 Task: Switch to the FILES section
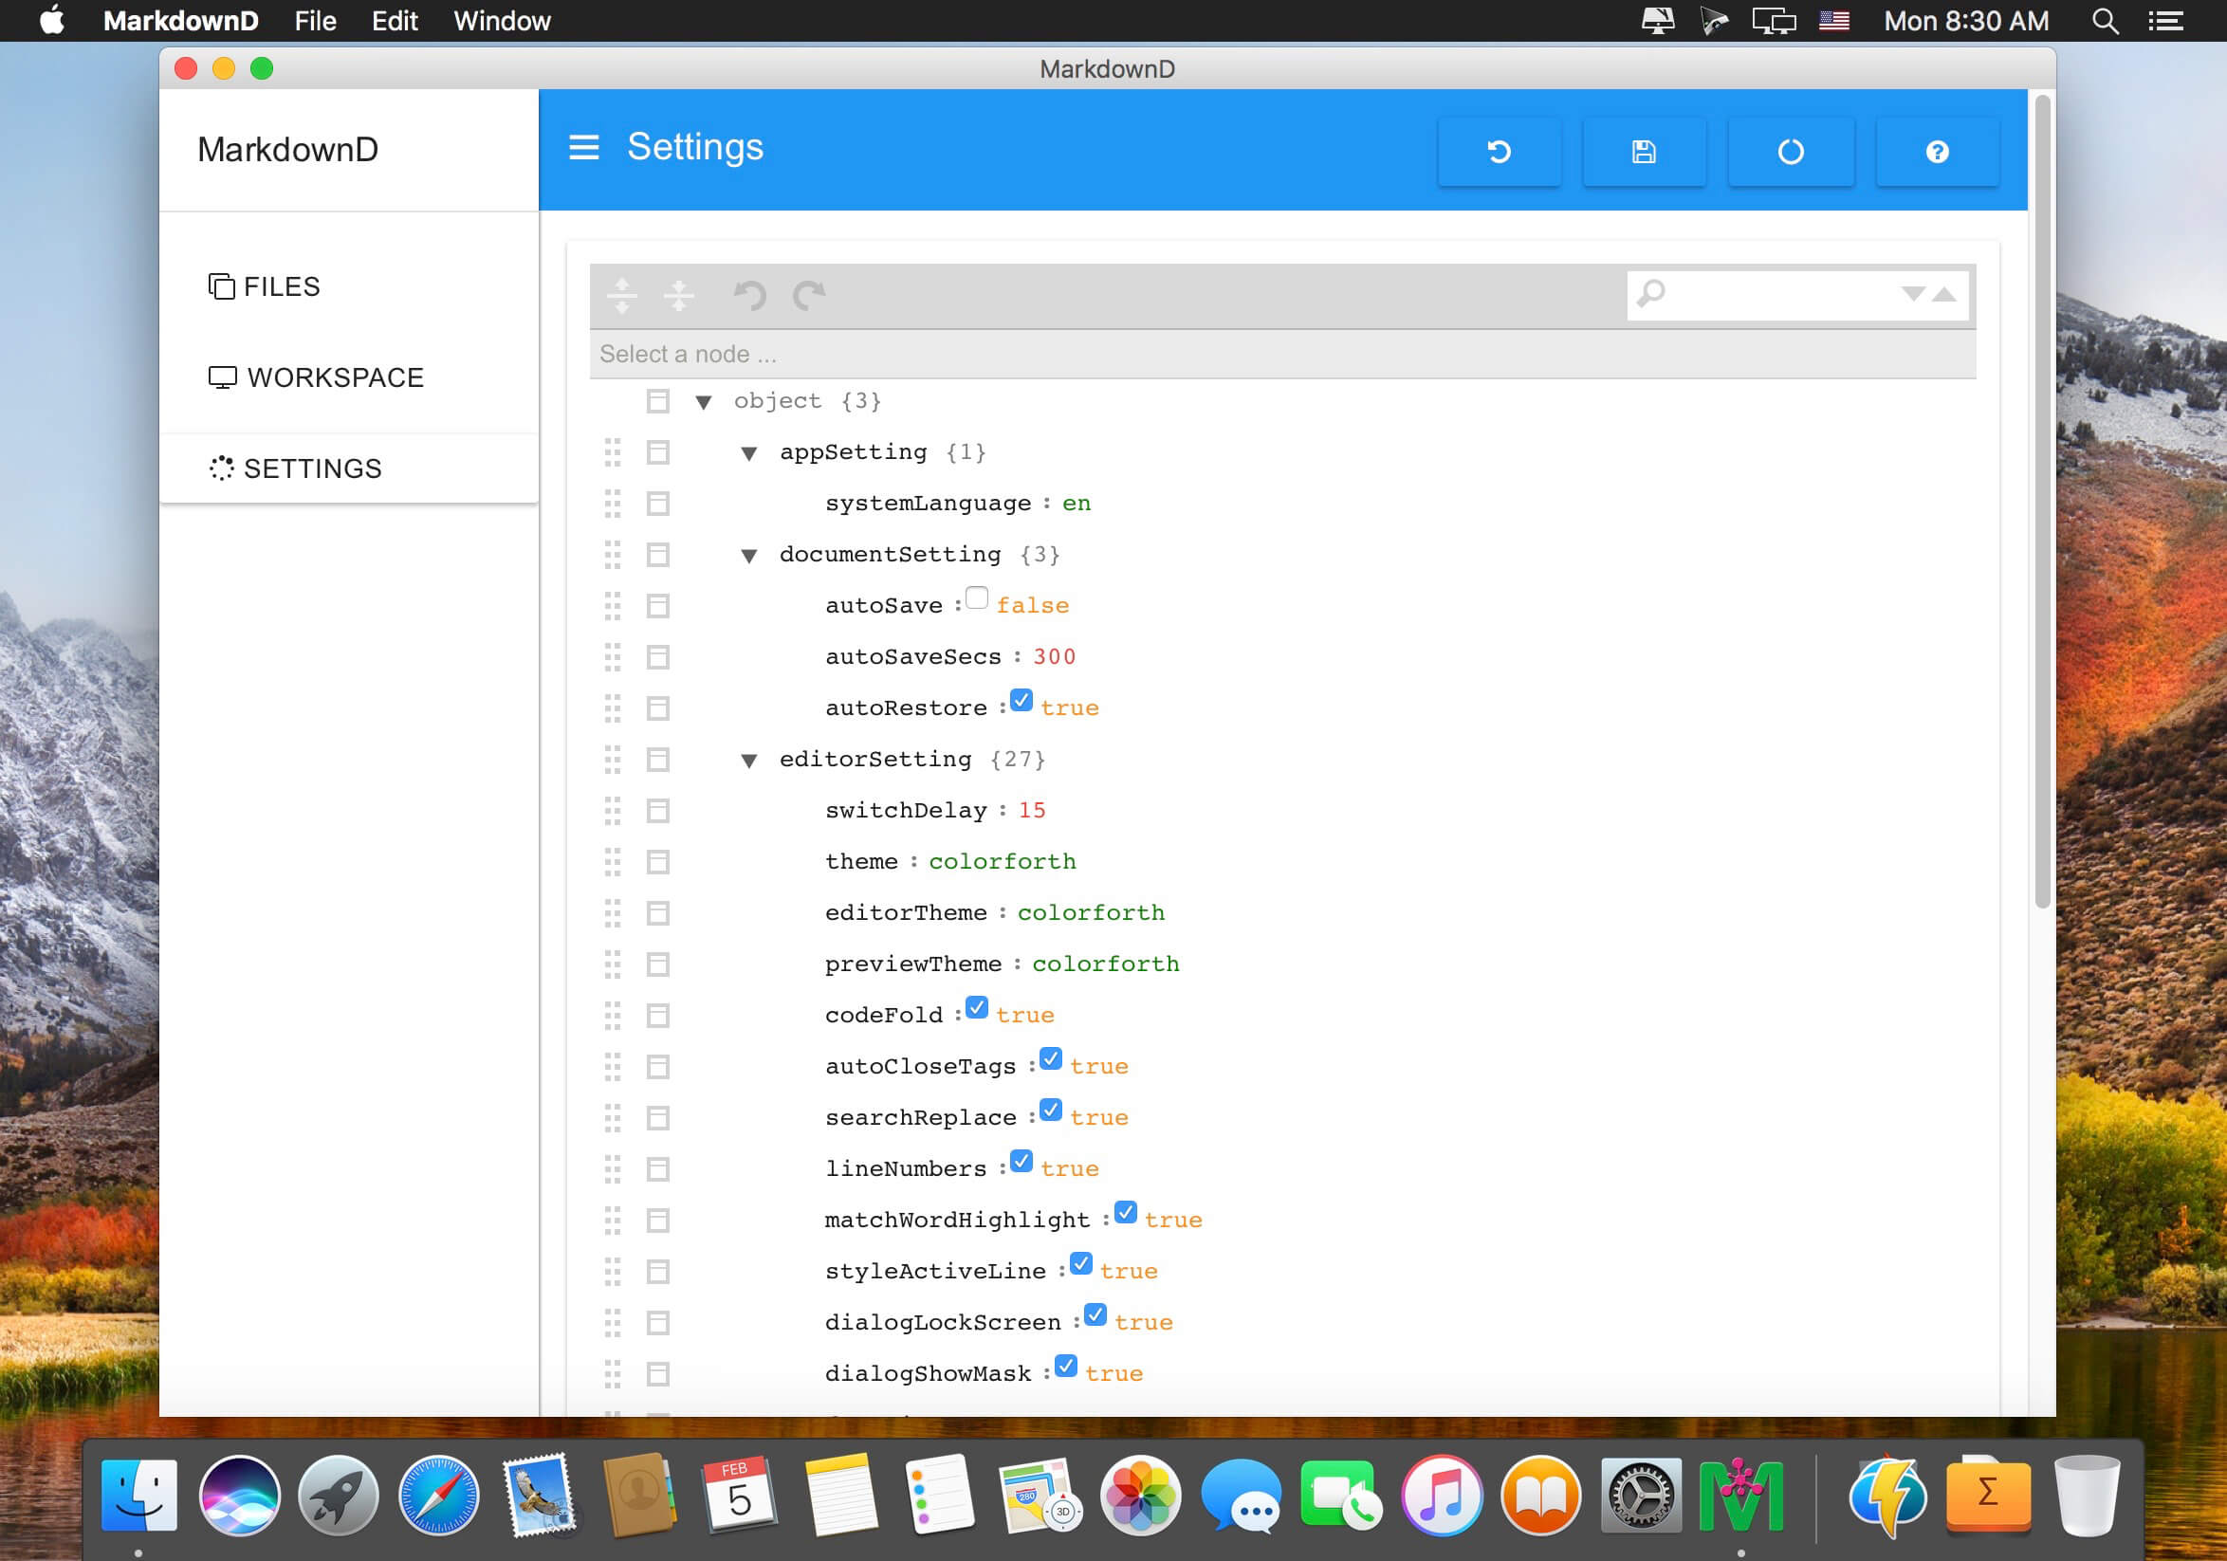click(349, 287)
